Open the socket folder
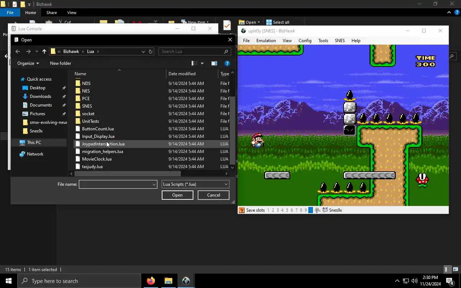Screen dimensions: 461x288 coord(88,114)
